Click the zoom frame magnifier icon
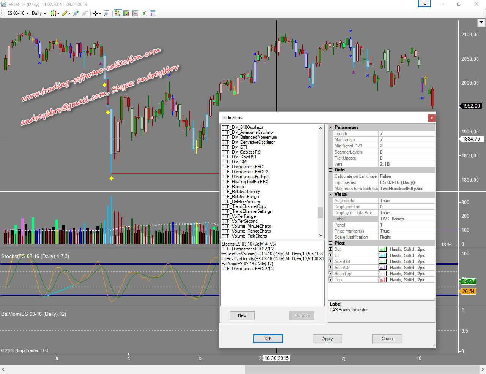486x374 pixels. click(x=107, y=13)
